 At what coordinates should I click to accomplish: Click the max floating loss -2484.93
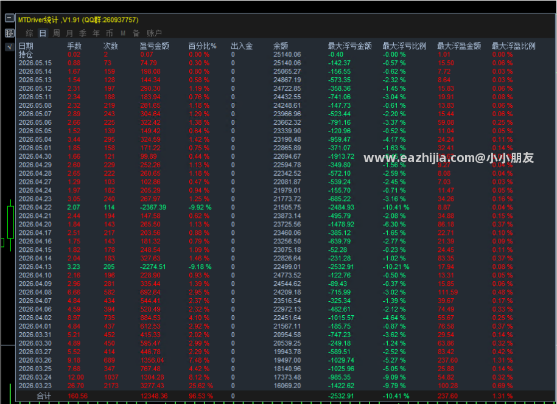(341, 207)
